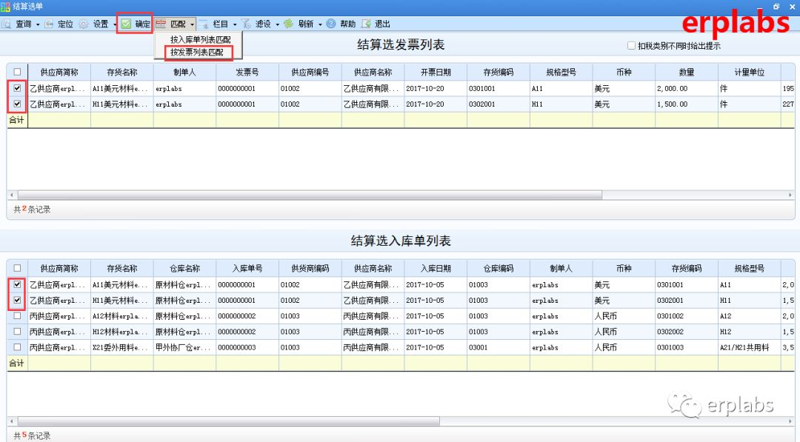Click the 确定 confirm button label
The image size is (800, 442).
142,24
